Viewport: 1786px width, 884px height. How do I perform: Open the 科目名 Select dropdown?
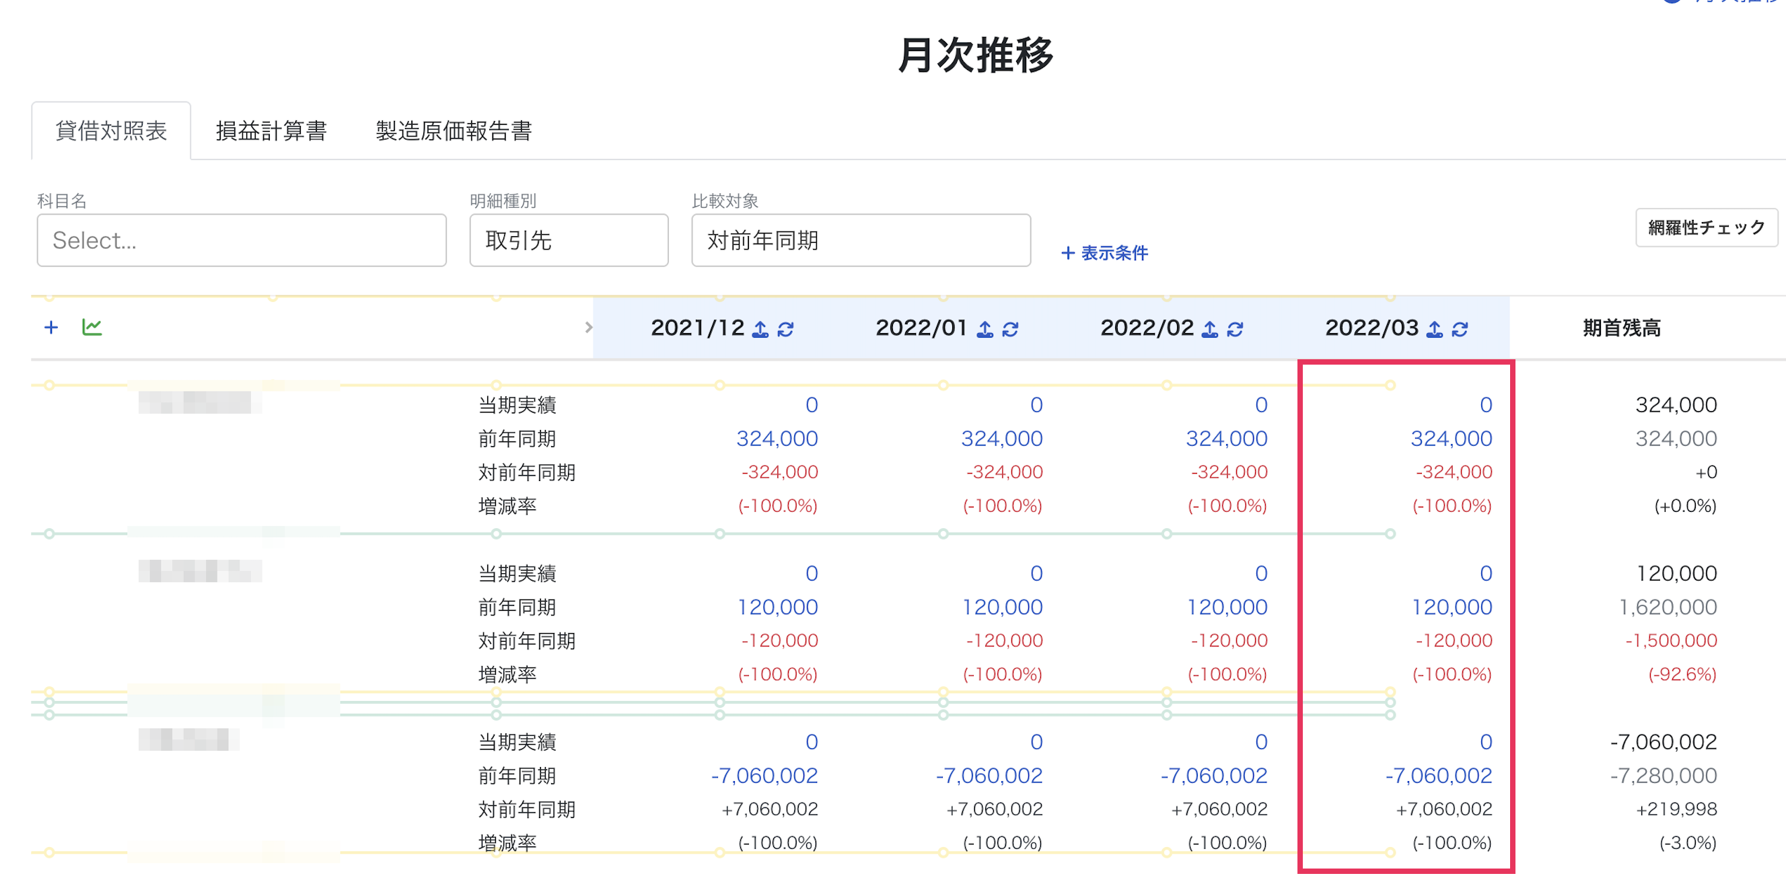tap(242, 240)
